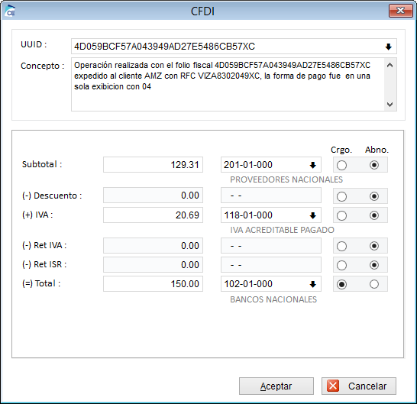The image size is (417, 404).
Task: Click the Aceptar button
Action: tap(276, 386)
